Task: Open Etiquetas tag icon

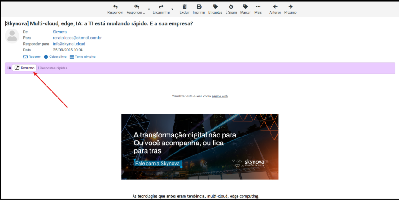Action: [215, 7]
